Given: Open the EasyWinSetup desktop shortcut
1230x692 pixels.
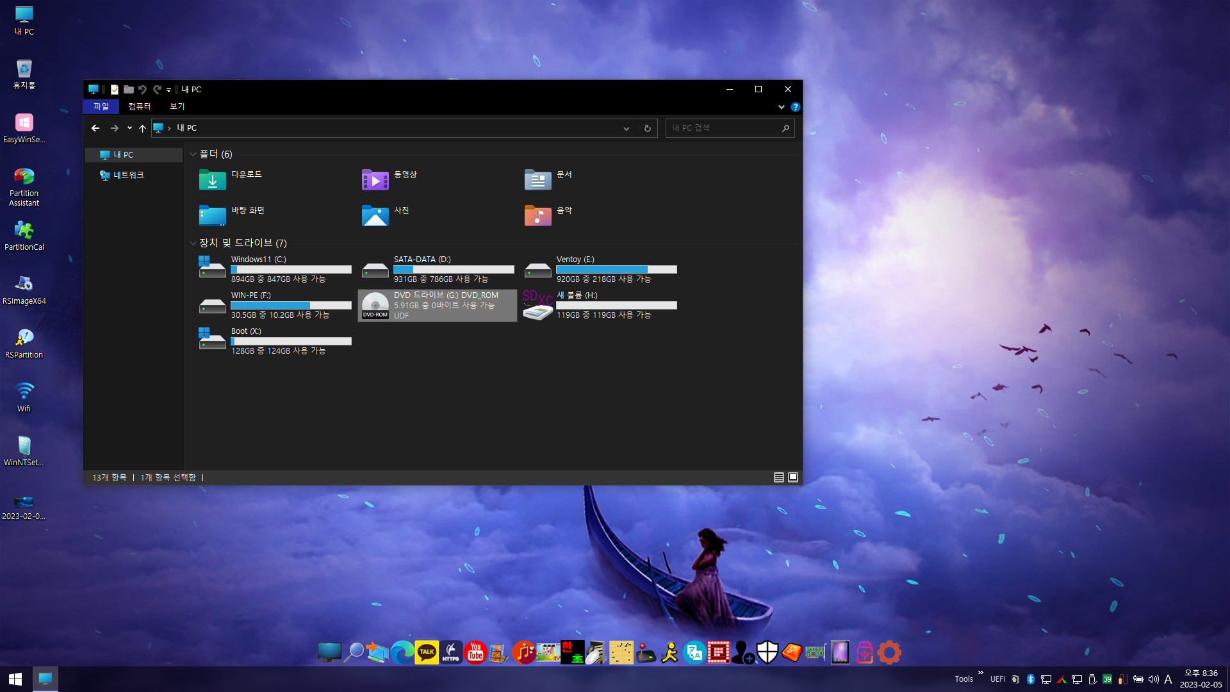Looking at the screenshot, I should tap(24, 128).
